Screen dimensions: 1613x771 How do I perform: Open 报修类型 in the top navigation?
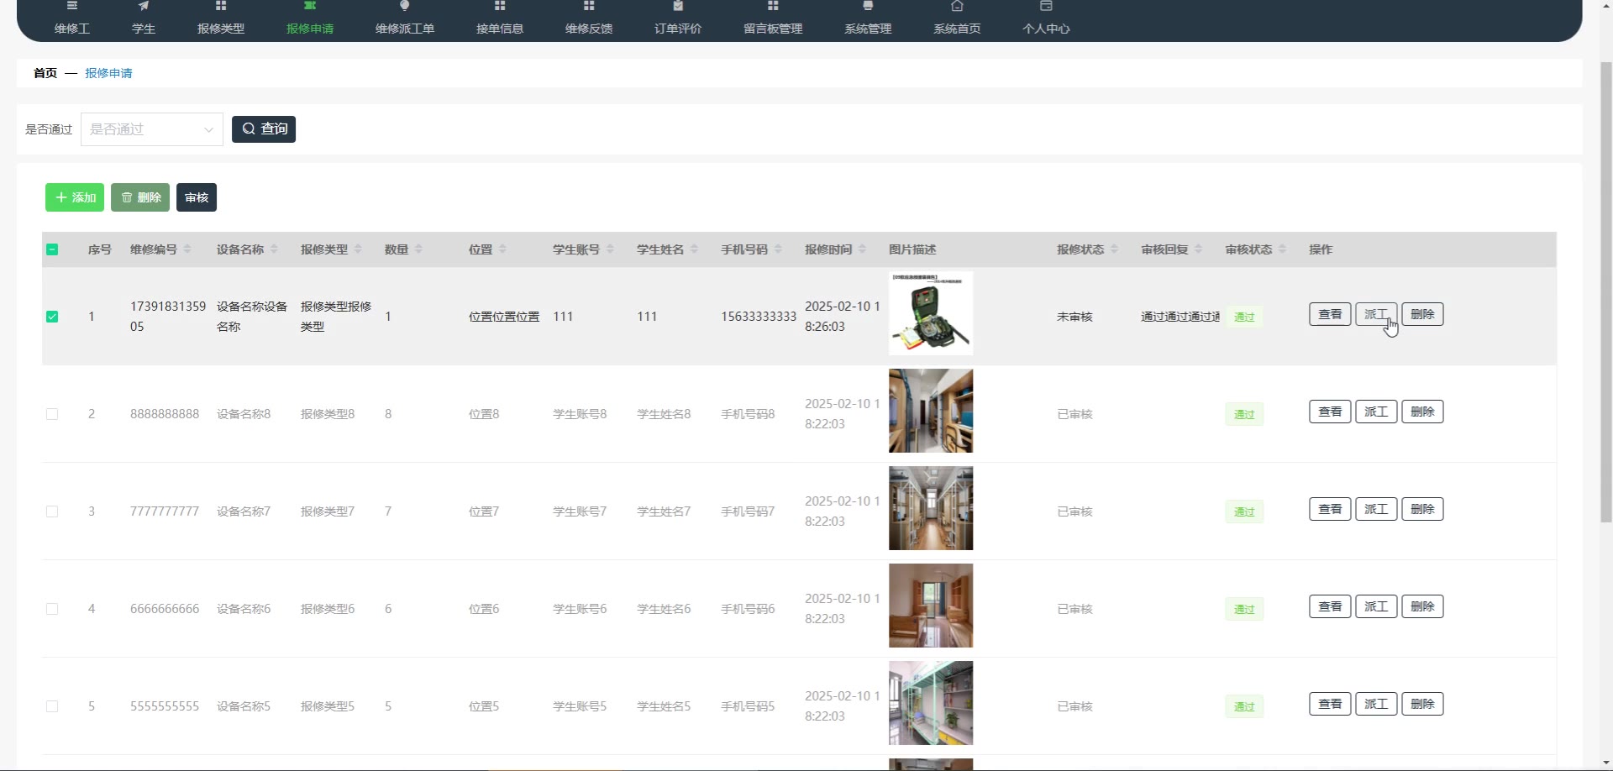(x=221, y=18)
